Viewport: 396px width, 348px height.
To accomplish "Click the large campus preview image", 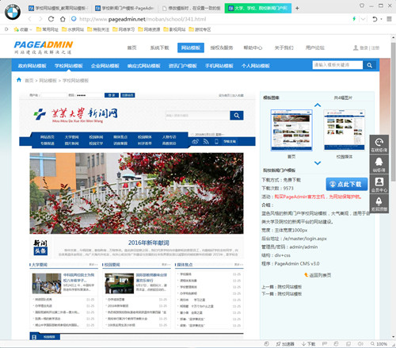I will 136,193.
